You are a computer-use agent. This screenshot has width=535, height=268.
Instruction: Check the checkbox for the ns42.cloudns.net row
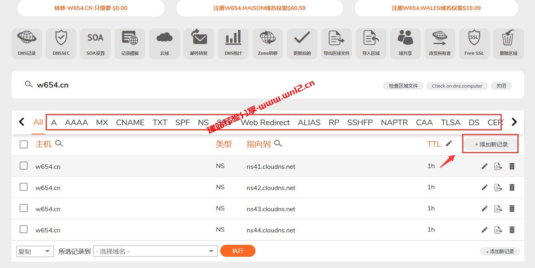(23, 186)
